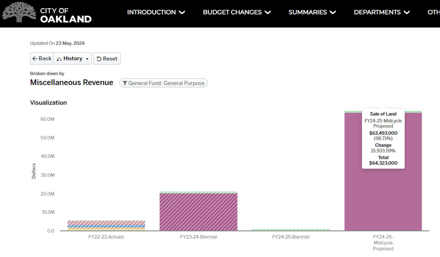This screenshot has width=440, height=257.
Task: Click the History branch icon
Action: coord(59,59)
